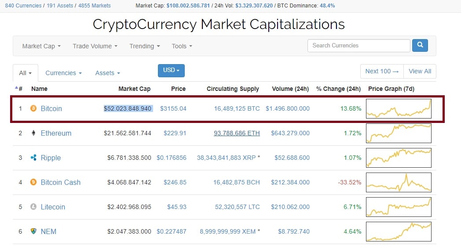Click the Litecoin logo icon
Screen dimensions: 461x245
coord(33,207)
